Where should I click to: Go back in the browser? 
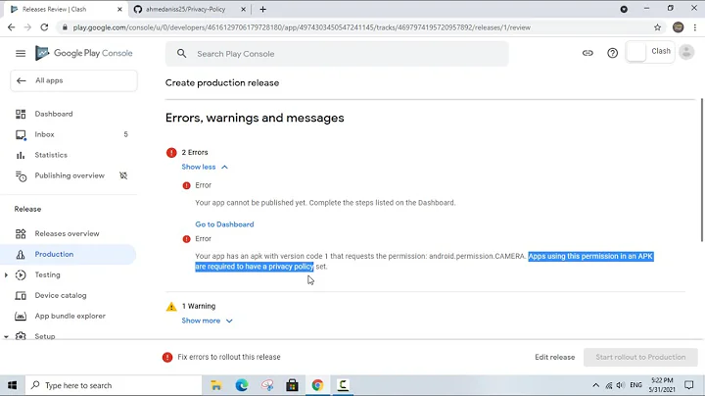coord(11,27)
